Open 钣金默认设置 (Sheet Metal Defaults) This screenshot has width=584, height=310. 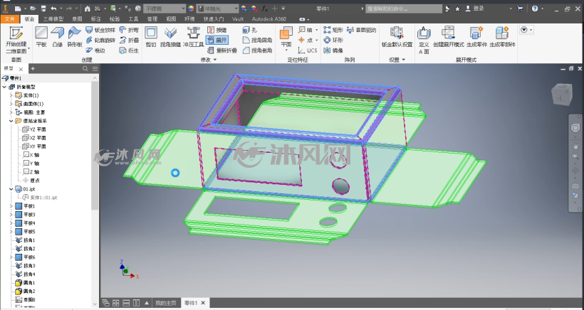(x=397, y=37)
